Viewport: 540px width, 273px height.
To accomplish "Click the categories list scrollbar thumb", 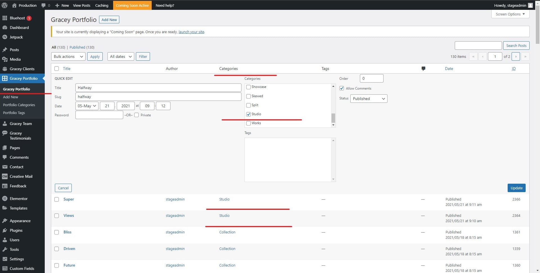I will [333, 118].
